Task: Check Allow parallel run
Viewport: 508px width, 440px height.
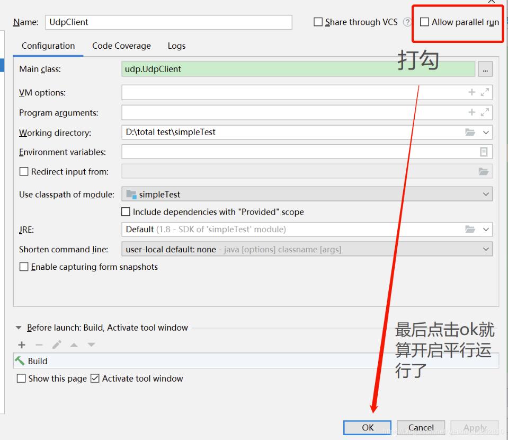Action: tap(424, 22)
